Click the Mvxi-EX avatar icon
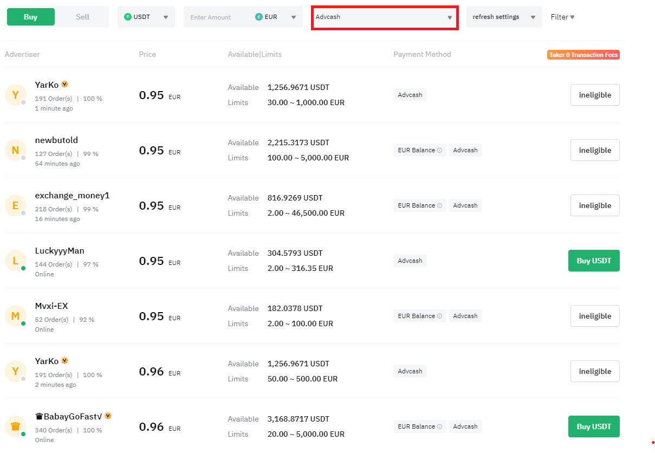This screenshot has height=453, width=655. (15, 316)
